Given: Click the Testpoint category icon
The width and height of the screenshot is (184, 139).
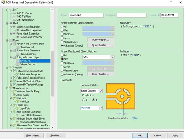Looking at the screenshot, I should pos(11,68).
